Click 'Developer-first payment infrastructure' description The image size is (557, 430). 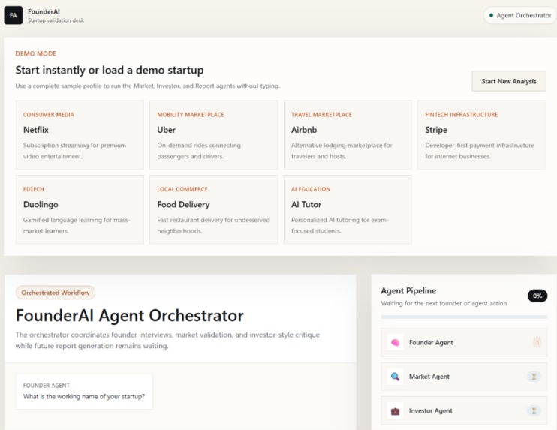click(480, 151)
